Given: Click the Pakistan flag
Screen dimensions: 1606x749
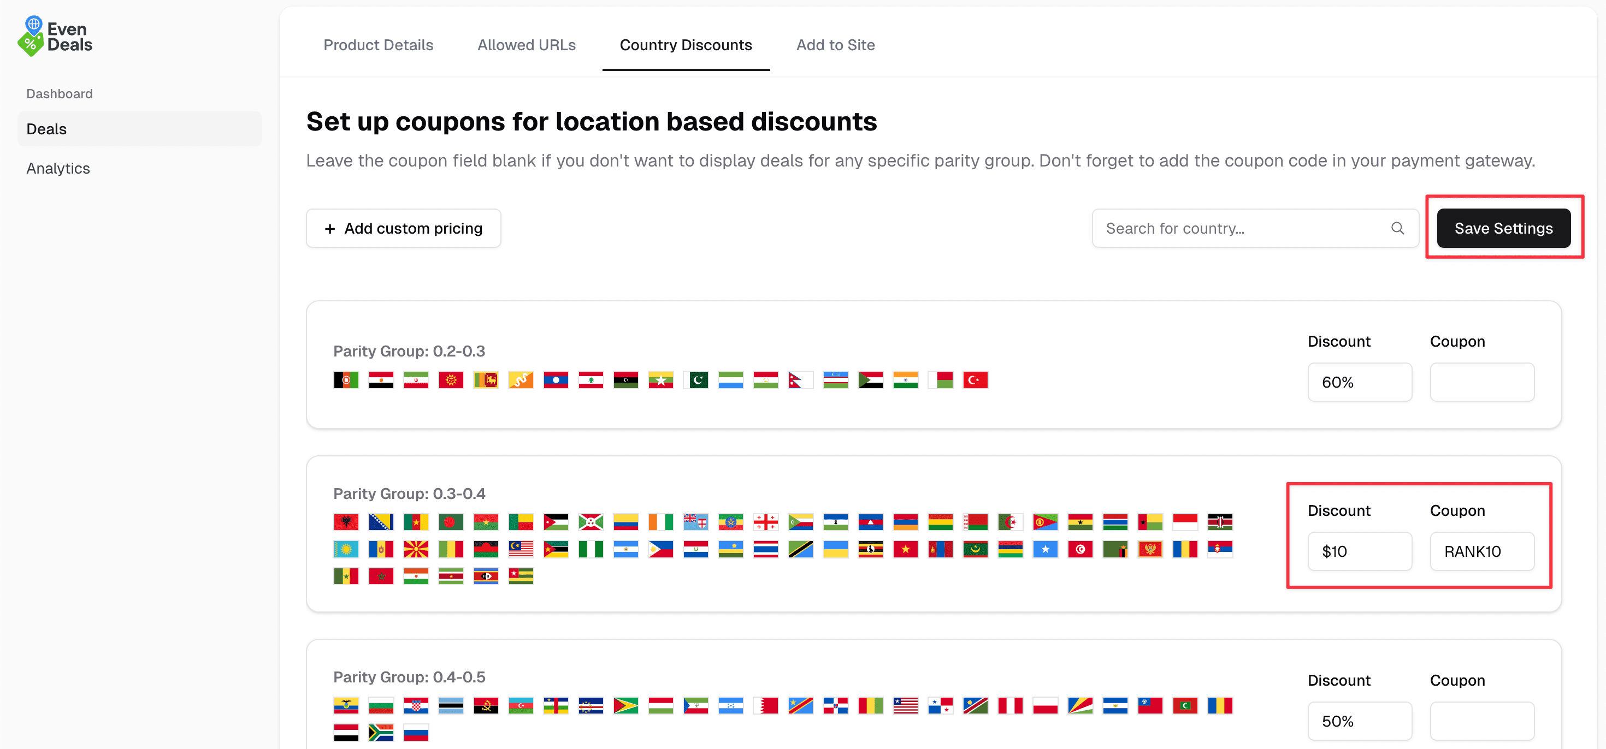Looking at the screenshot, I should [x=696, y=379].
